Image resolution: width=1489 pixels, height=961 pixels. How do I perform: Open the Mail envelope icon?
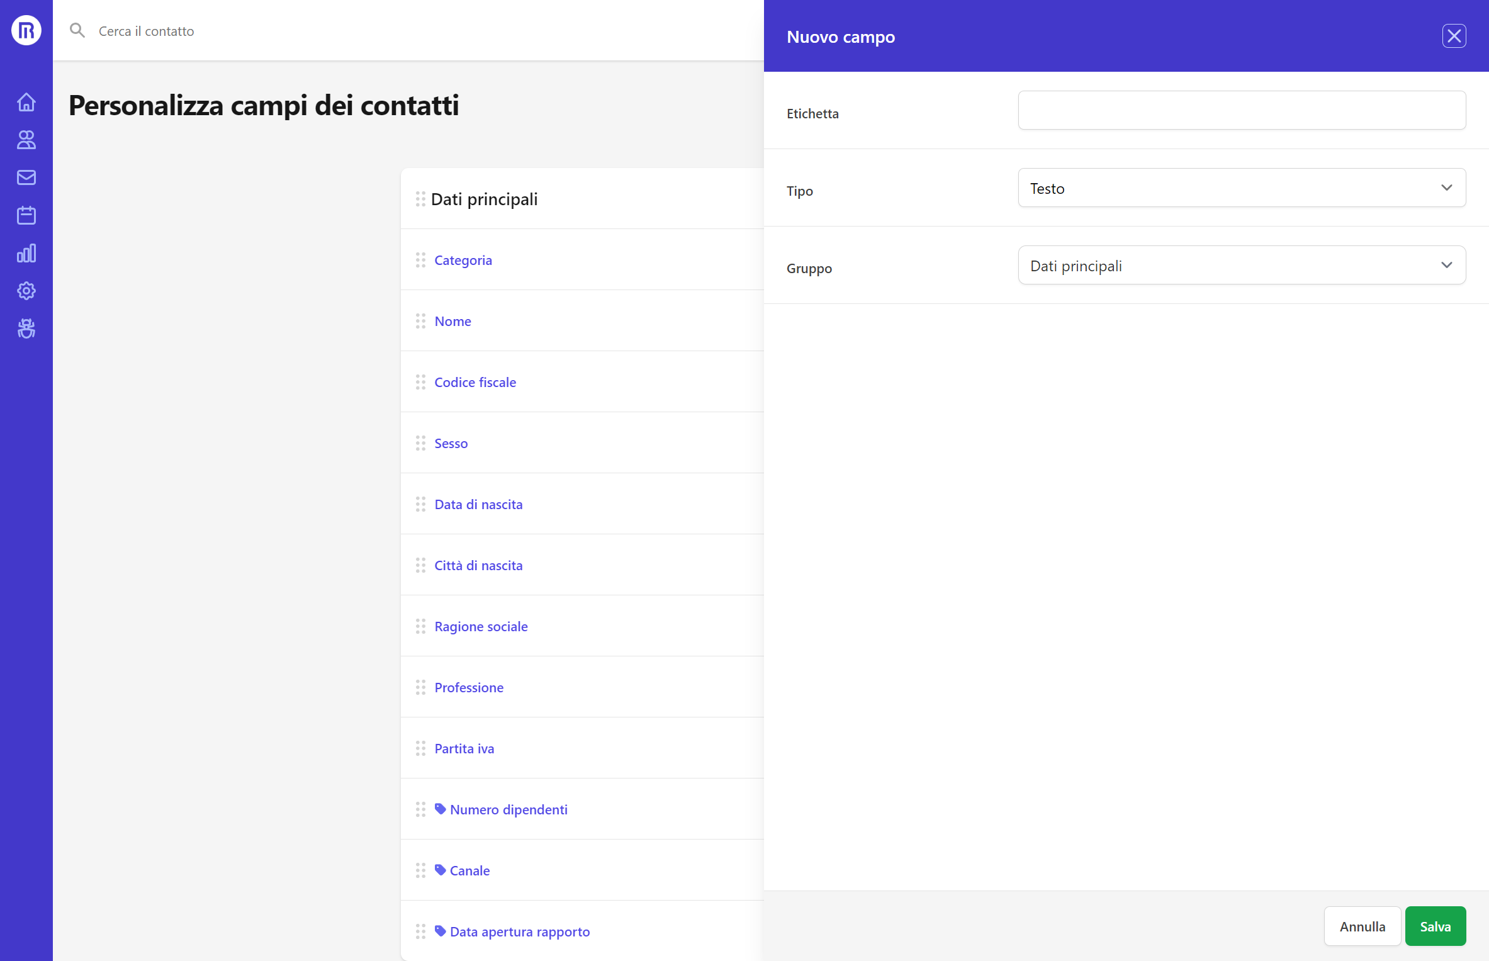click(26, 177)
